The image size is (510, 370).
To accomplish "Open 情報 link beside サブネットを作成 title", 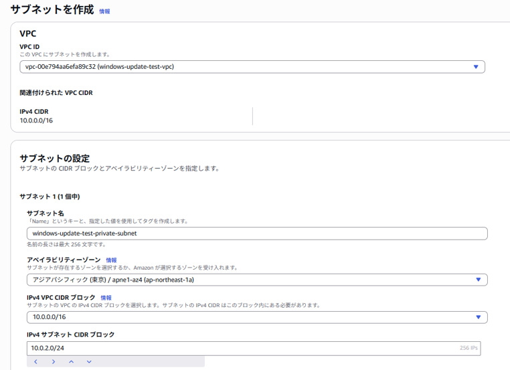I will pos(104,11).
